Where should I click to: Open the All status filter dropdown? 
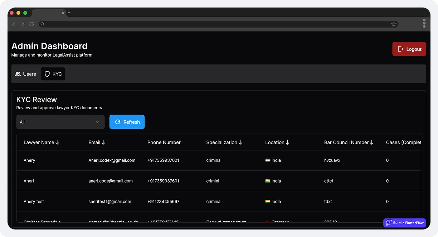pyautogui.click(x=60, y=122)
